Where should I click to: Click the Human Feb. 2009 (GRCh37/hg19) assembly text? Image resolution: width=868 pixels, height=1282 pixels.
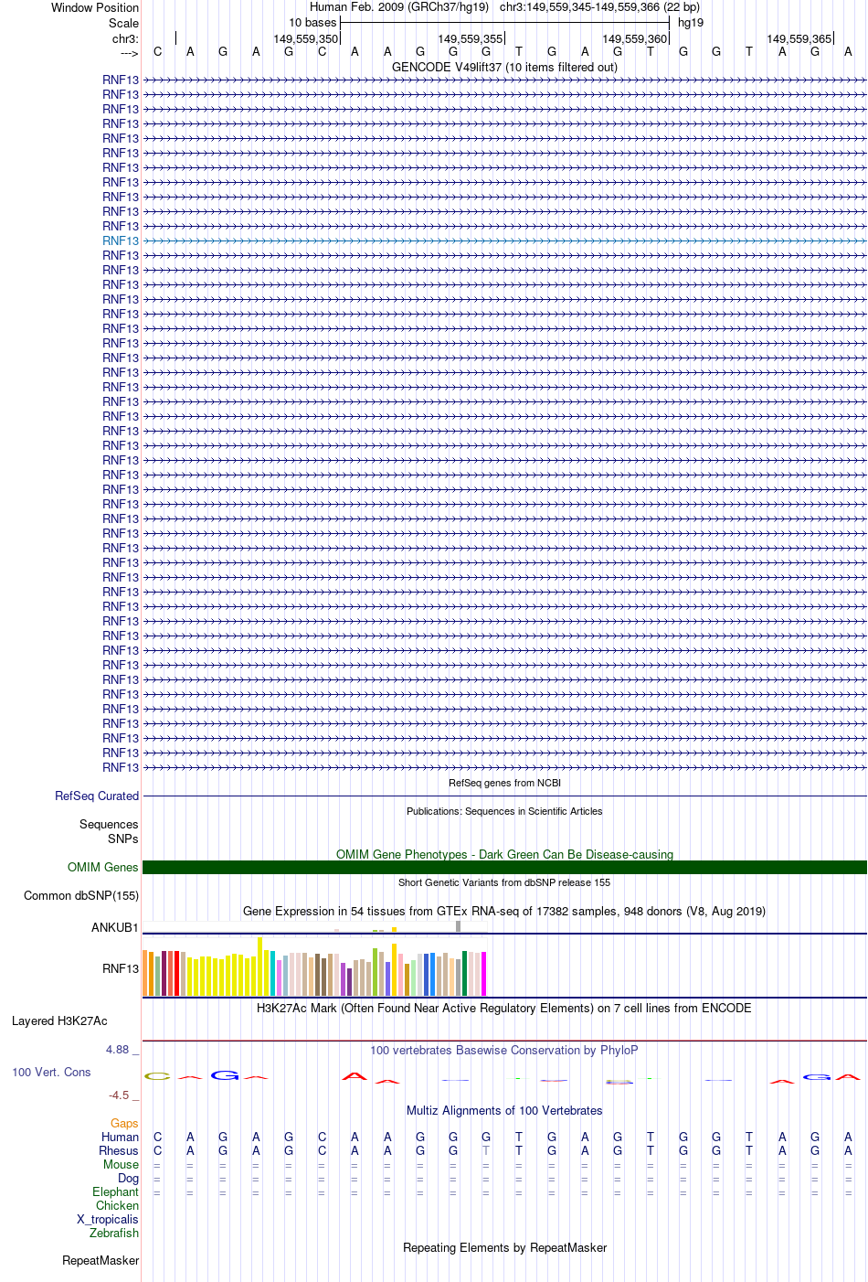pos(399,6)
